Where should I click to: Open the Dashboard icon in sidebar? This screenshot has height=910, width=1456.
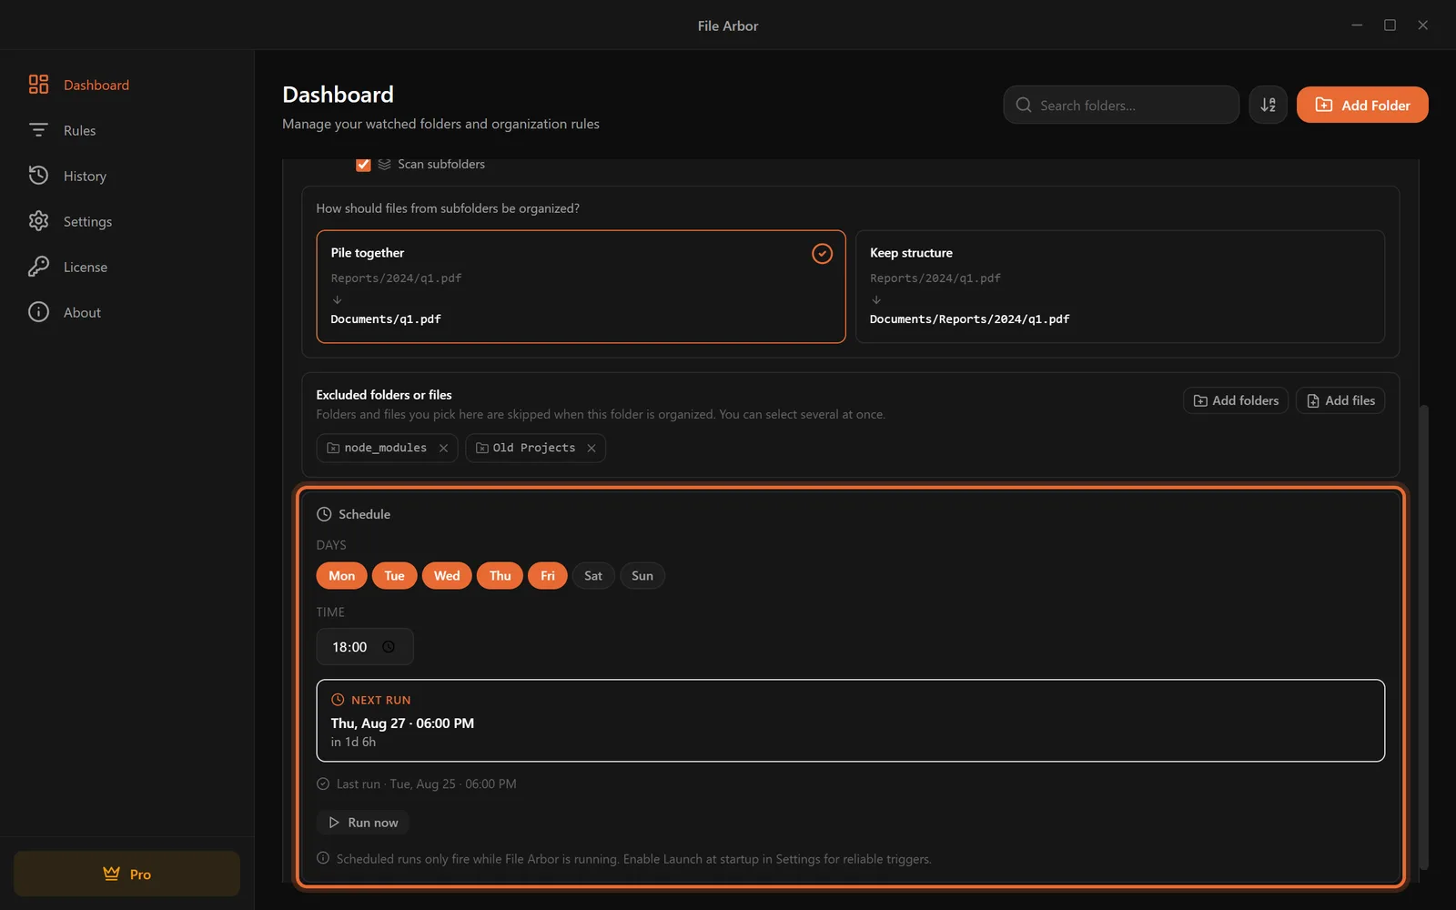tap(38, 85)
